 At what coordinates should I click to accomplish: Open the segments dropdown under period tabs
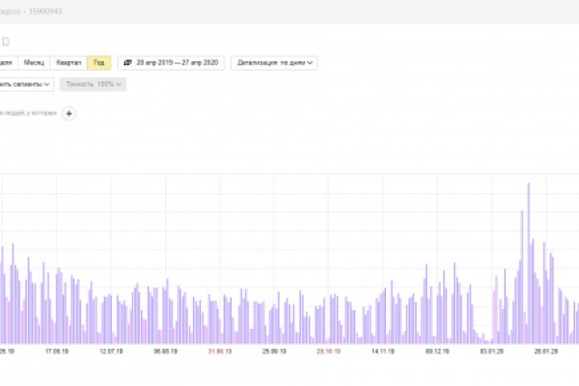(x=26, y=84)
